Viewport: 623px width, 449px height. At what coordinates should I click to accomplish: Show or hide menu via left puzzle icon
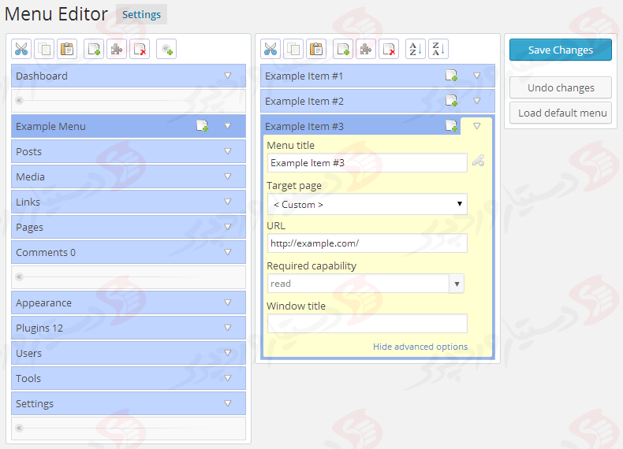117,49
